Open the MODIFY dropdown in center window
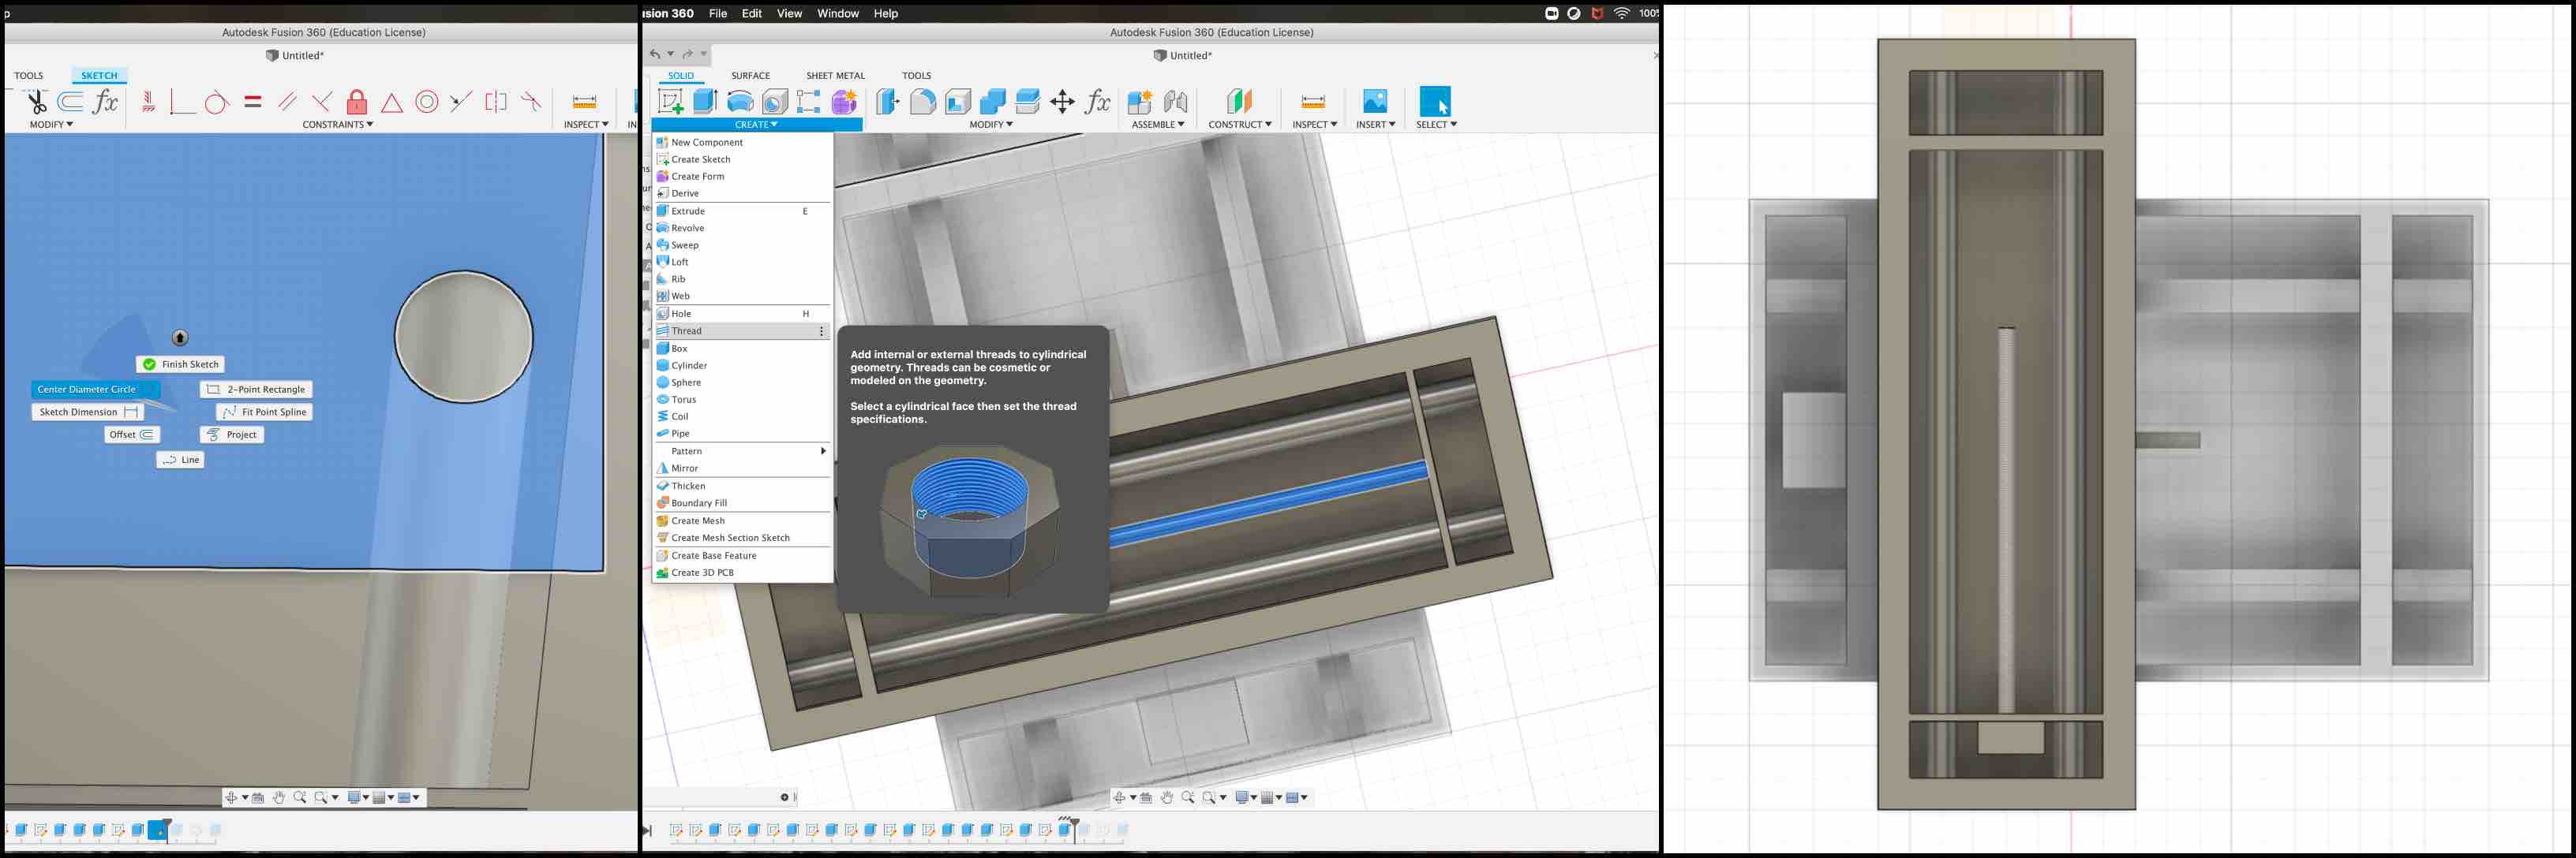This screenshot has width=2576, height=858. [991, 125]
